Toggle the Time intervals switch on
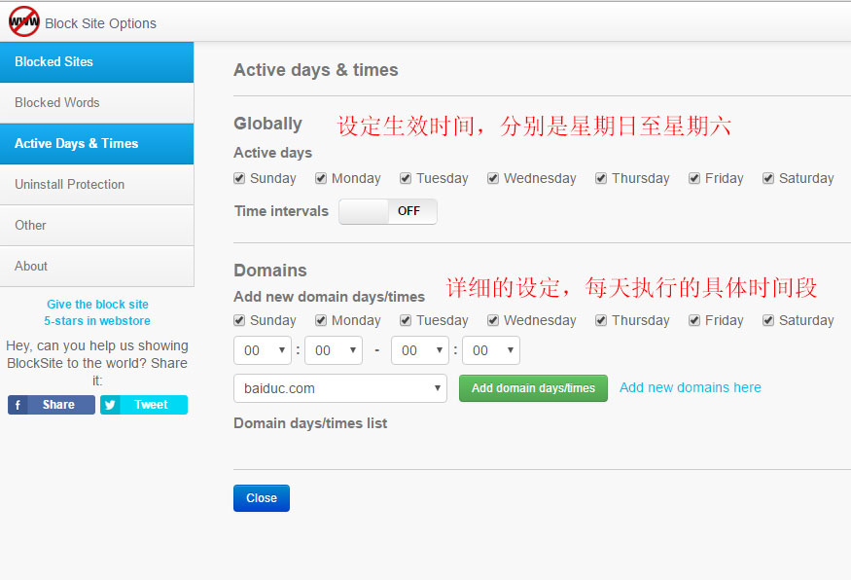851x580 pixels. pos(388,211)
